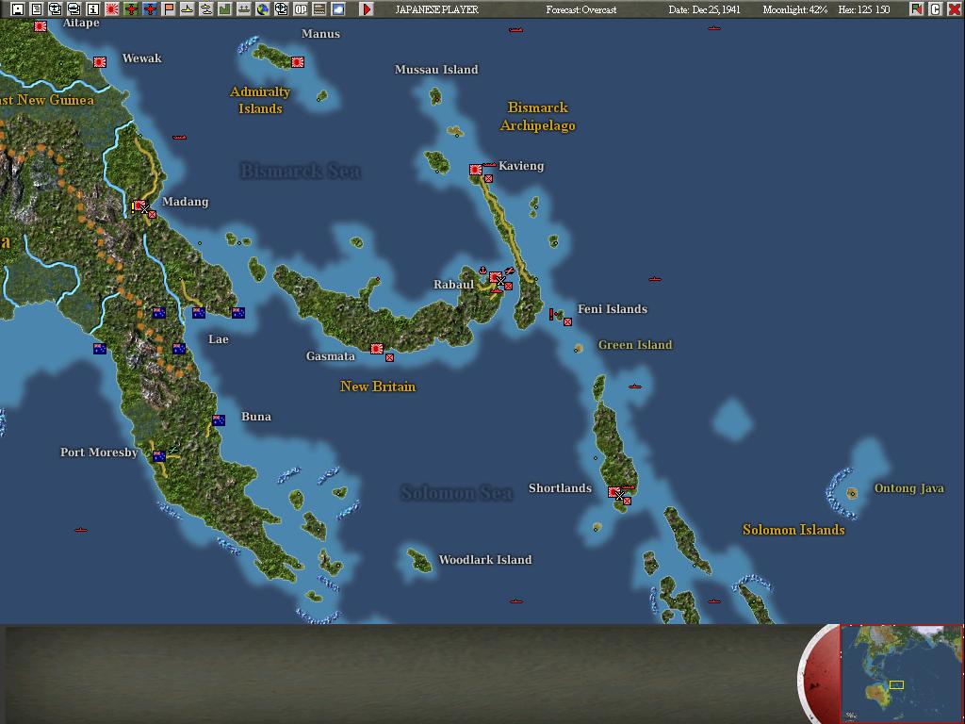Viewport: 965px width, 724px height.
Task: Click the yellow viewport box on minimap
Action: pos(897,684)
